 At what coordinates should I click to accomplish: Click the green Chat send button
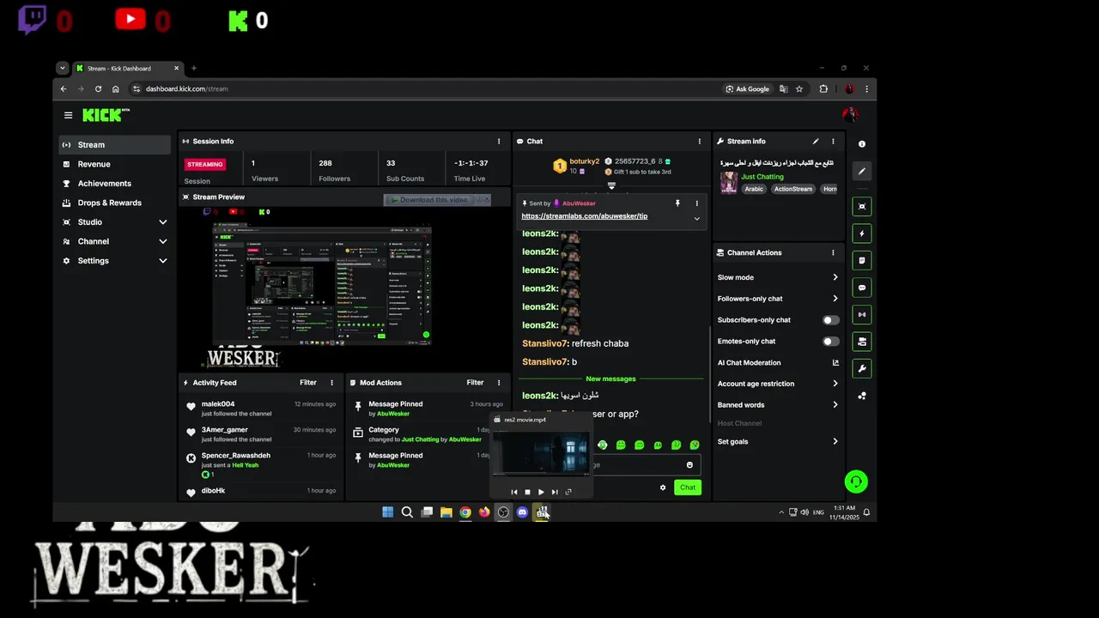tap(688, 488)
